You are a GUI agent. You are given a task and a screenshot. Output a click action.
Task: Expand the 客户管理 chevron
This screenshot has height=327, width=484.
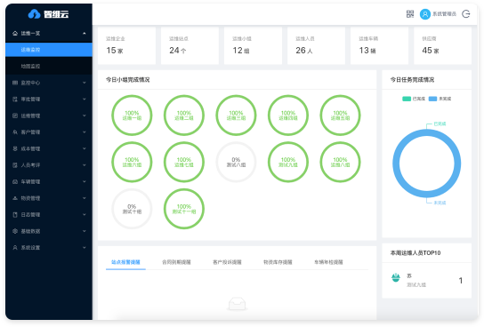pos(85,132)
